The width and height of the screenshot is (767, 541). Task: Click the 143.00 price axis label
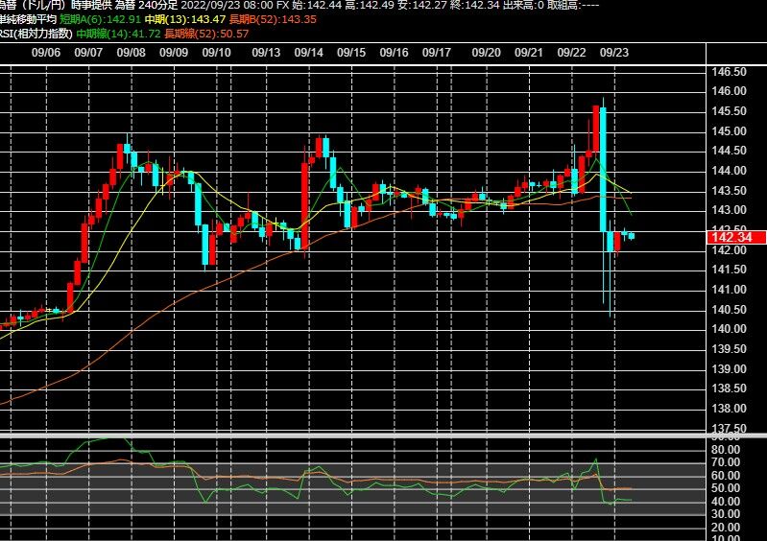coord(729,210)
